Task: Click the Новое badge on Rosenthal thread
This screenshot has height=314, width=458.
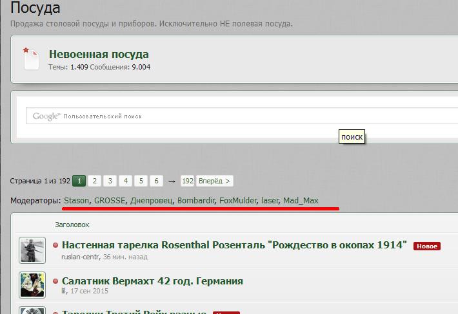Action: coord(427,246)
